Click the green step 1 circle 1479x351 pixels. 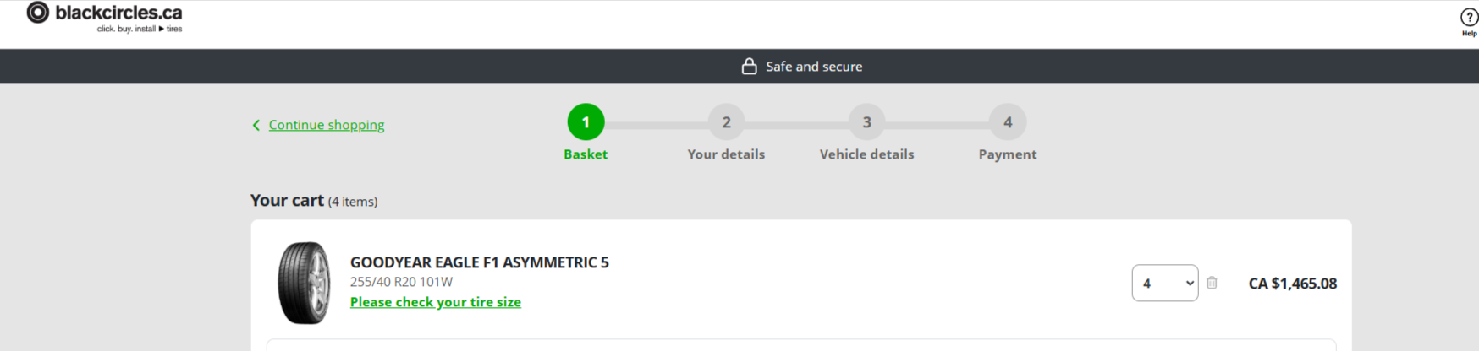(586, 122)
